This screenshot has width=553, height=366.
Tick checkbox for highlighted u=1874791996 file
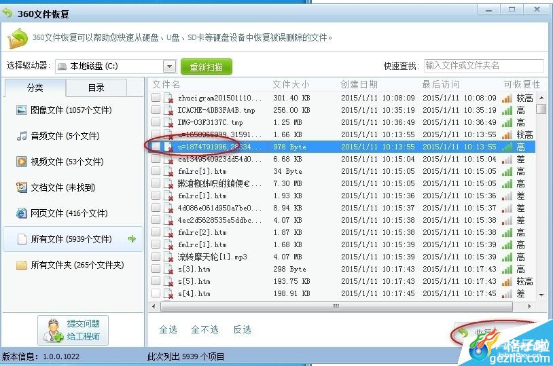tap(156, 147)
